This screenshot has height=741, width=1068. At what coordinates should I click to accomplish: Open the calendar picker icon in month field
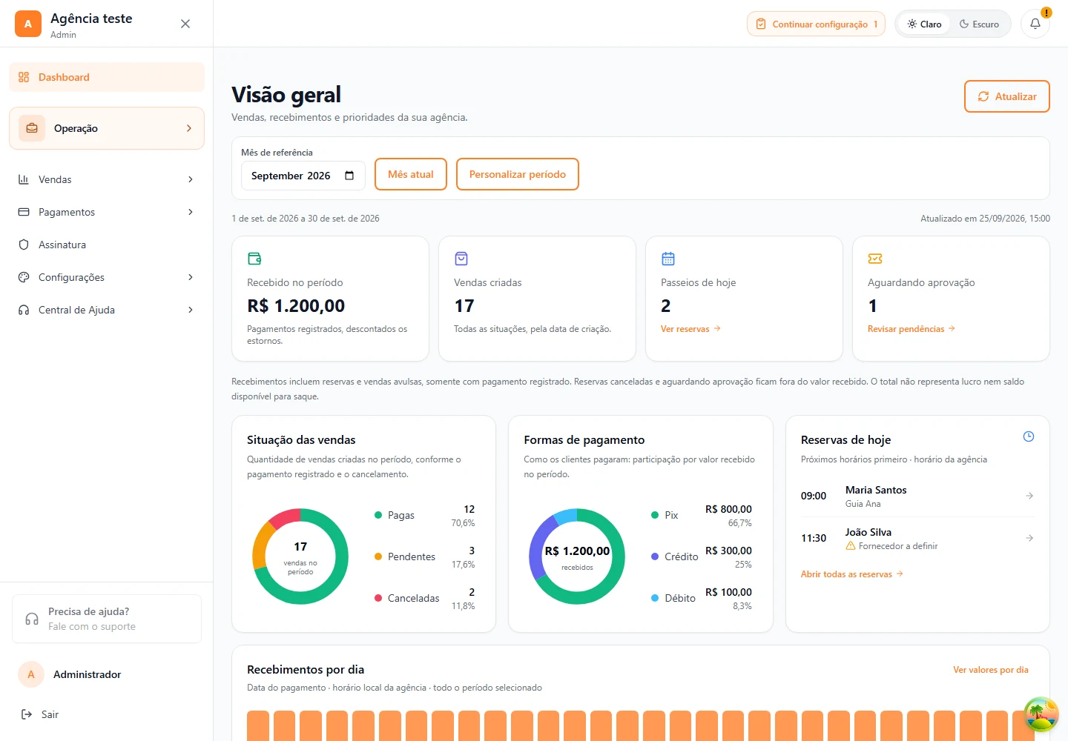(349, 176)
